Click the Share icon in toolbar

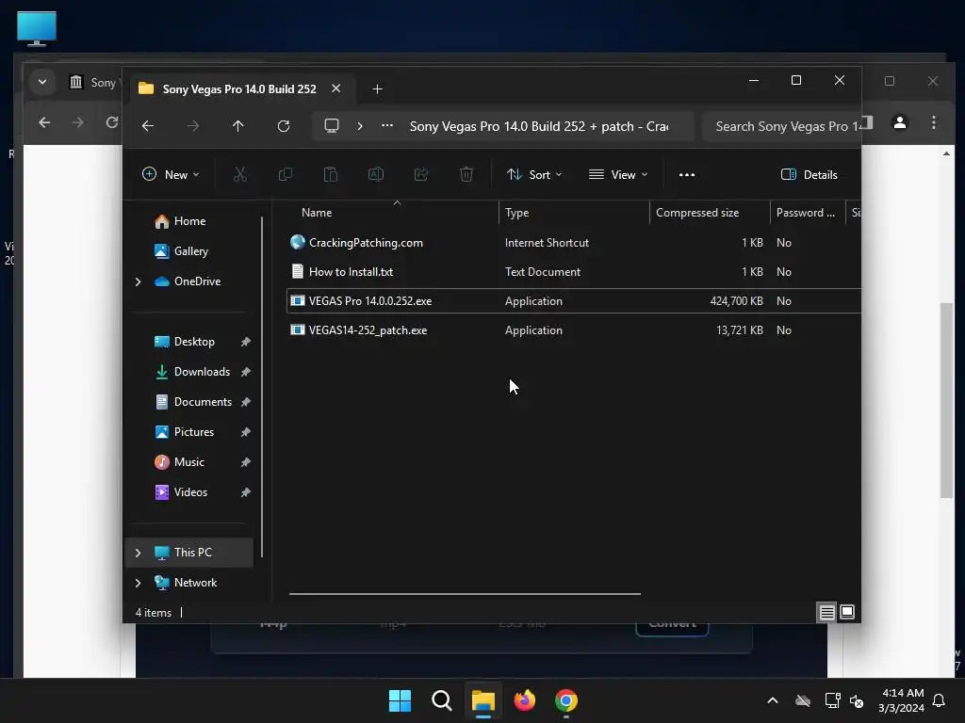[x=421, y=174]
